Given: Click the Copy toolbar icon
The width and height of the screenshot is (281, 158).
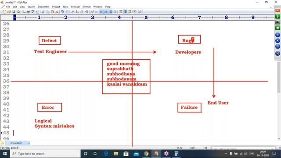Looking at the screenshot, I should coord(48,12).
